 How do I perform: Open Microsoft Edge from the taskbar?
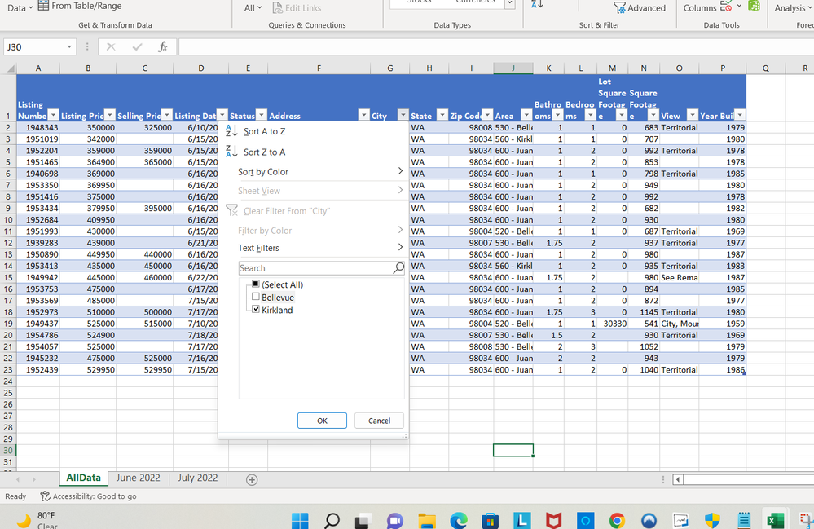pyautogui.click(x=459, y=520)
